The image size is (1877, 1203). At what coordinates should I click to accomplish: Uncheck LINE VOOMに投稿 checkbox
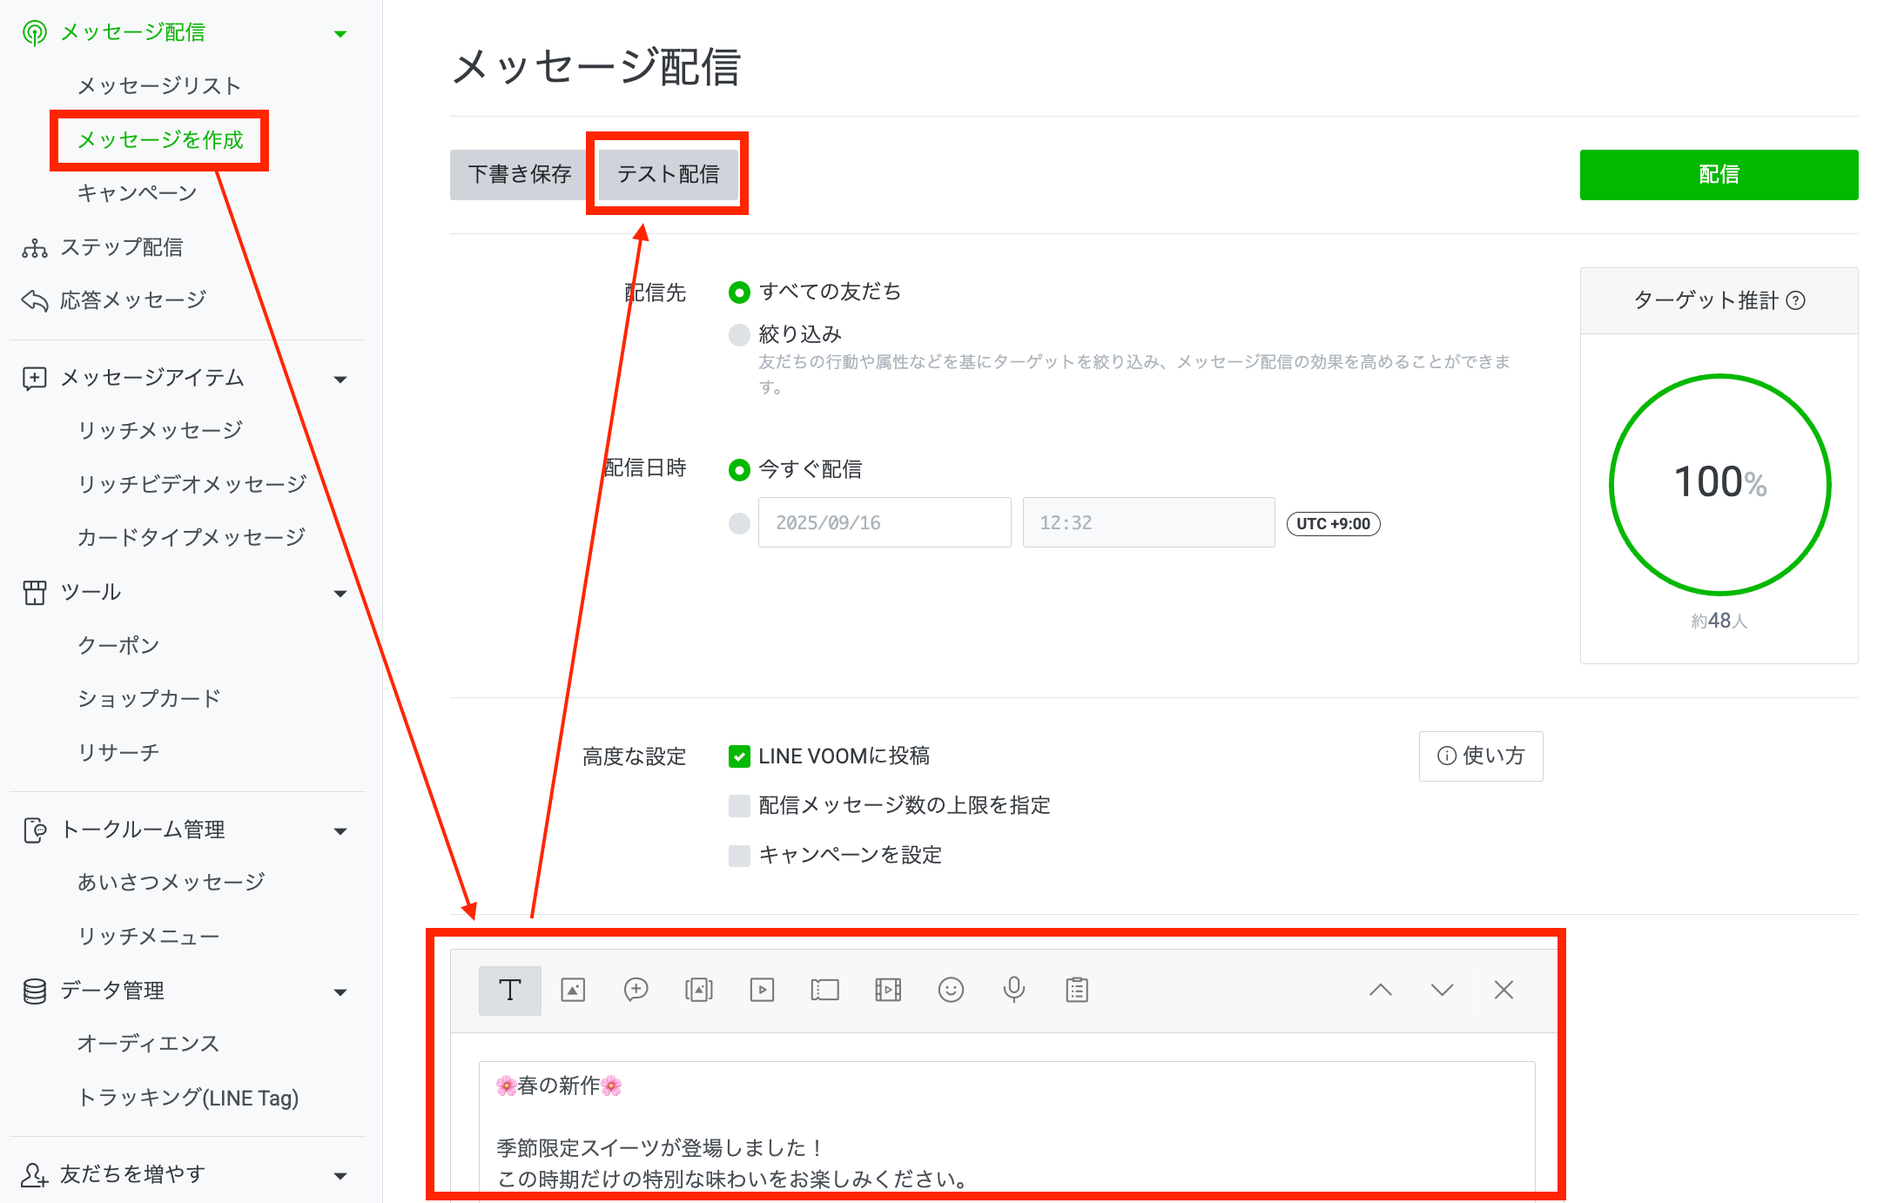pyautogui.click(x=739, y=756)
